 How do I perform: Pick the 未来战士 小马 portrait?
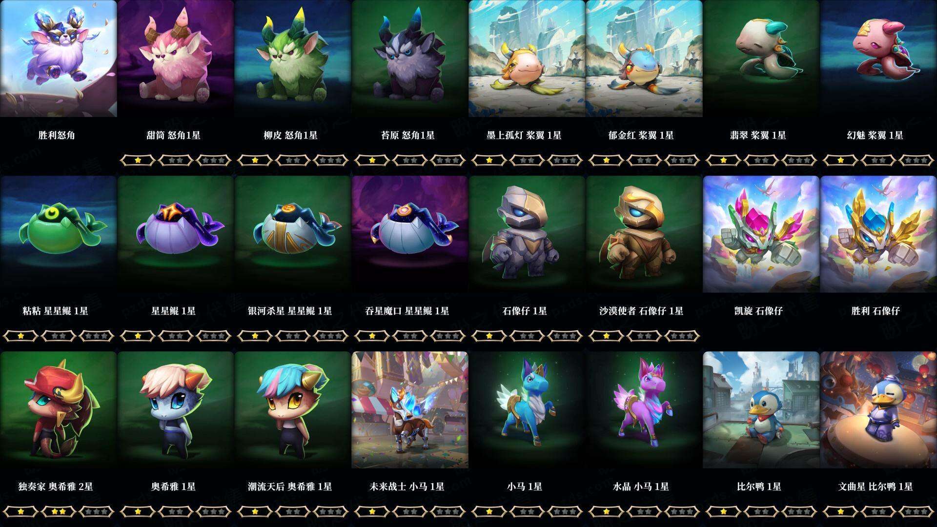click(410, 410)
